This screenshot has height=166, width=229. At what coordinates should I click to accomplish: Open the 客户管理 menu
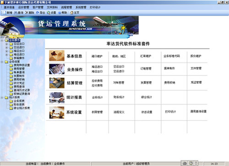point(38,7)
